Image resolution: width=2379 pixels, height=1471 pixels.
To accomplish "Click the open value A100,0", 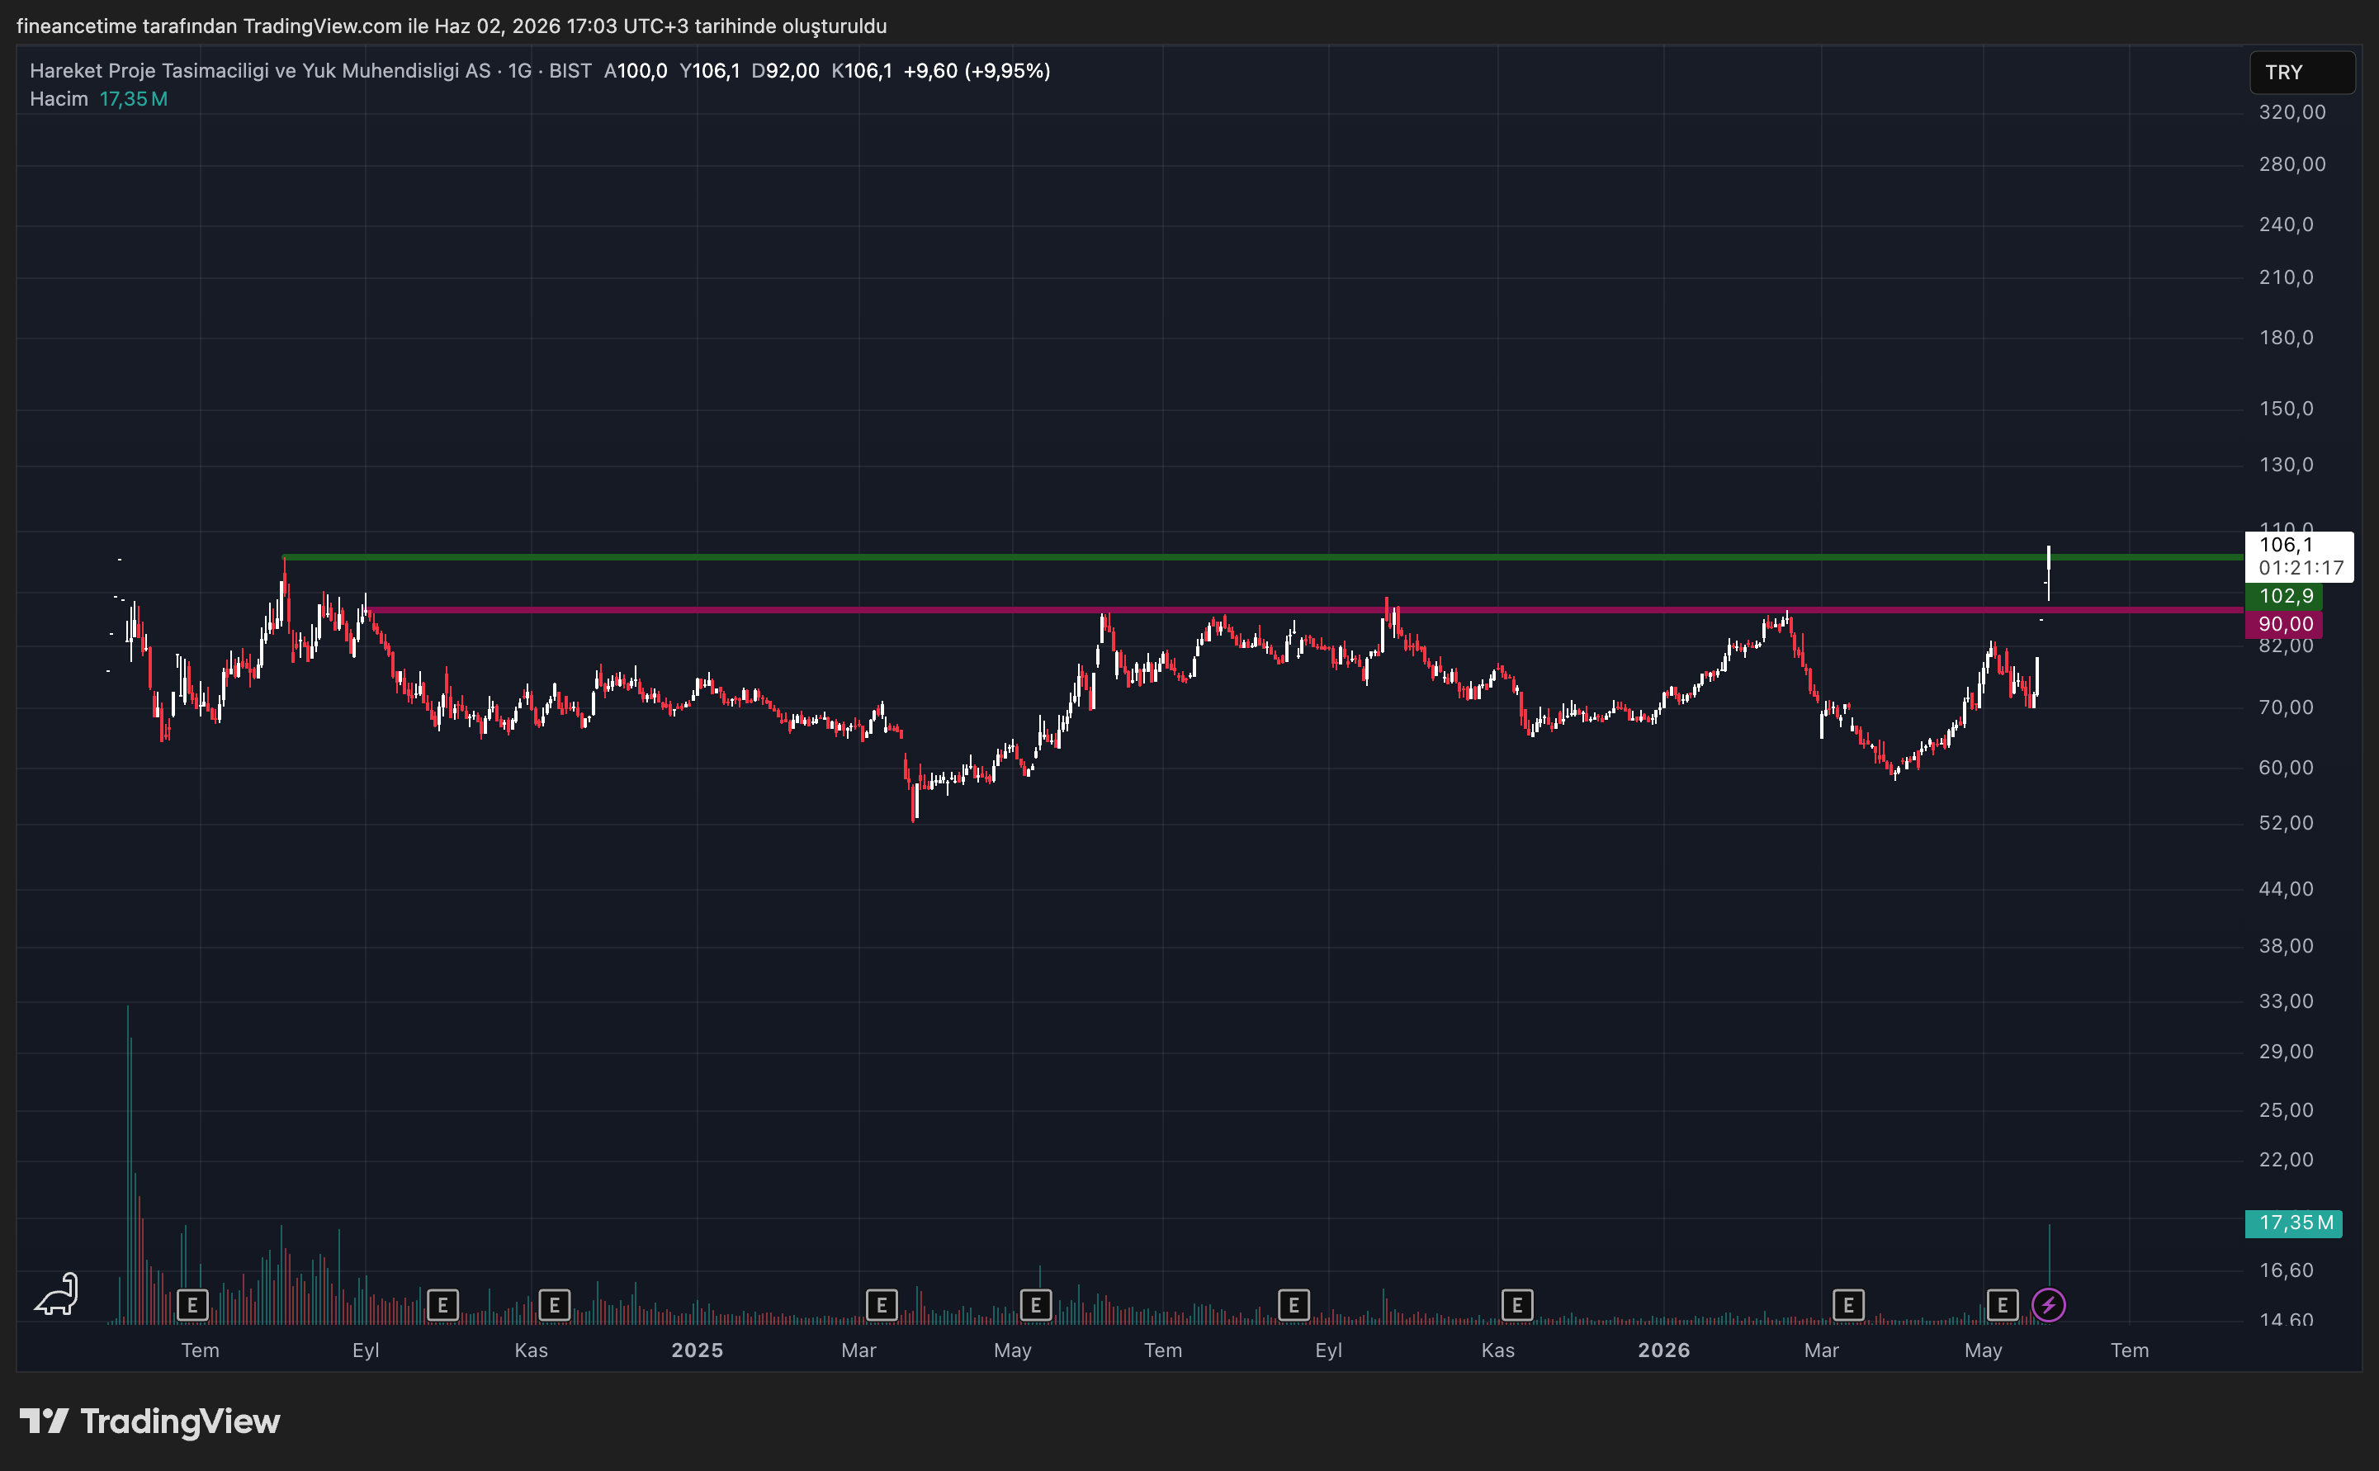I will tap(636, 71).
